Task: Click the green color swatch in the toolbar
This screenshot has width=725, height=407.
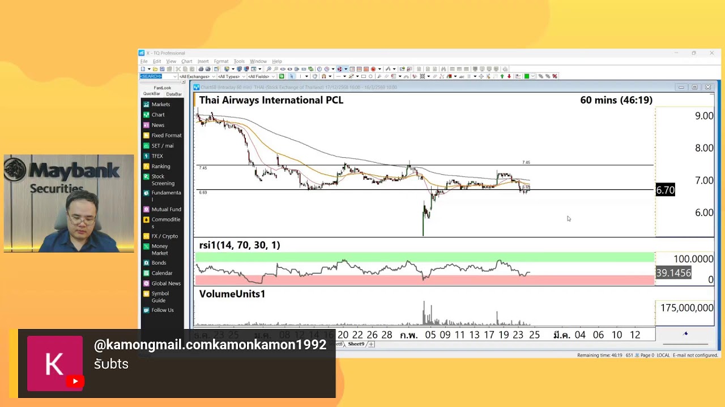Action: (527, 76)
